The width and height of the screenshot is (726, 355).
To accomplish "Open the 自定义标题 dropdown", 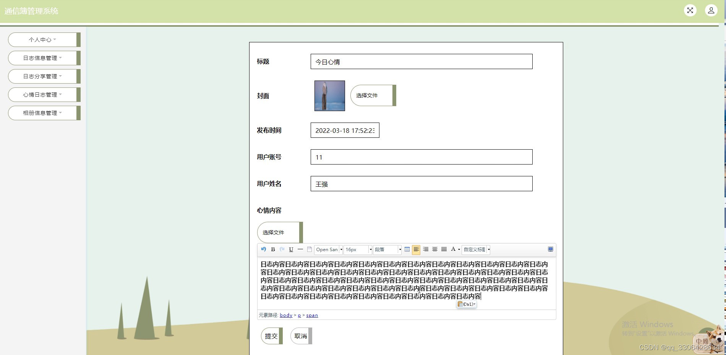I will coord(476,250).
